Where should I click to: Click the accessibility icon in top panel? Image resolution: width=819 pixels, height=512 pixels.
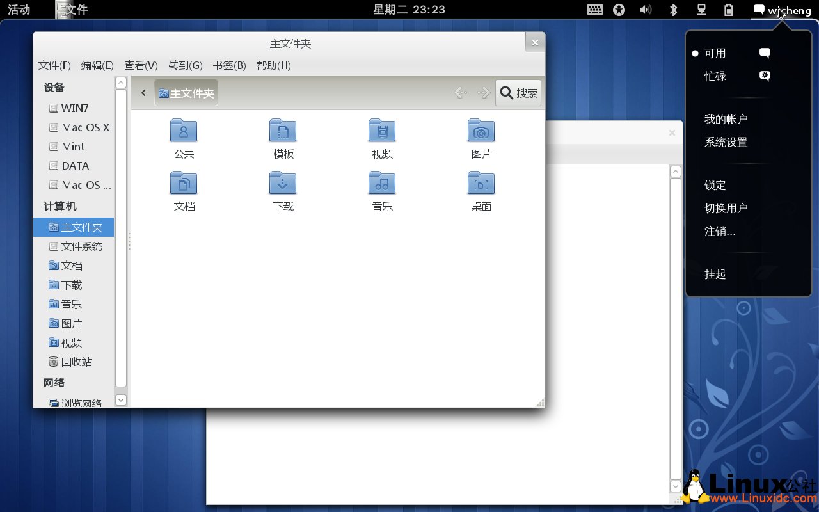click(619, 10)
